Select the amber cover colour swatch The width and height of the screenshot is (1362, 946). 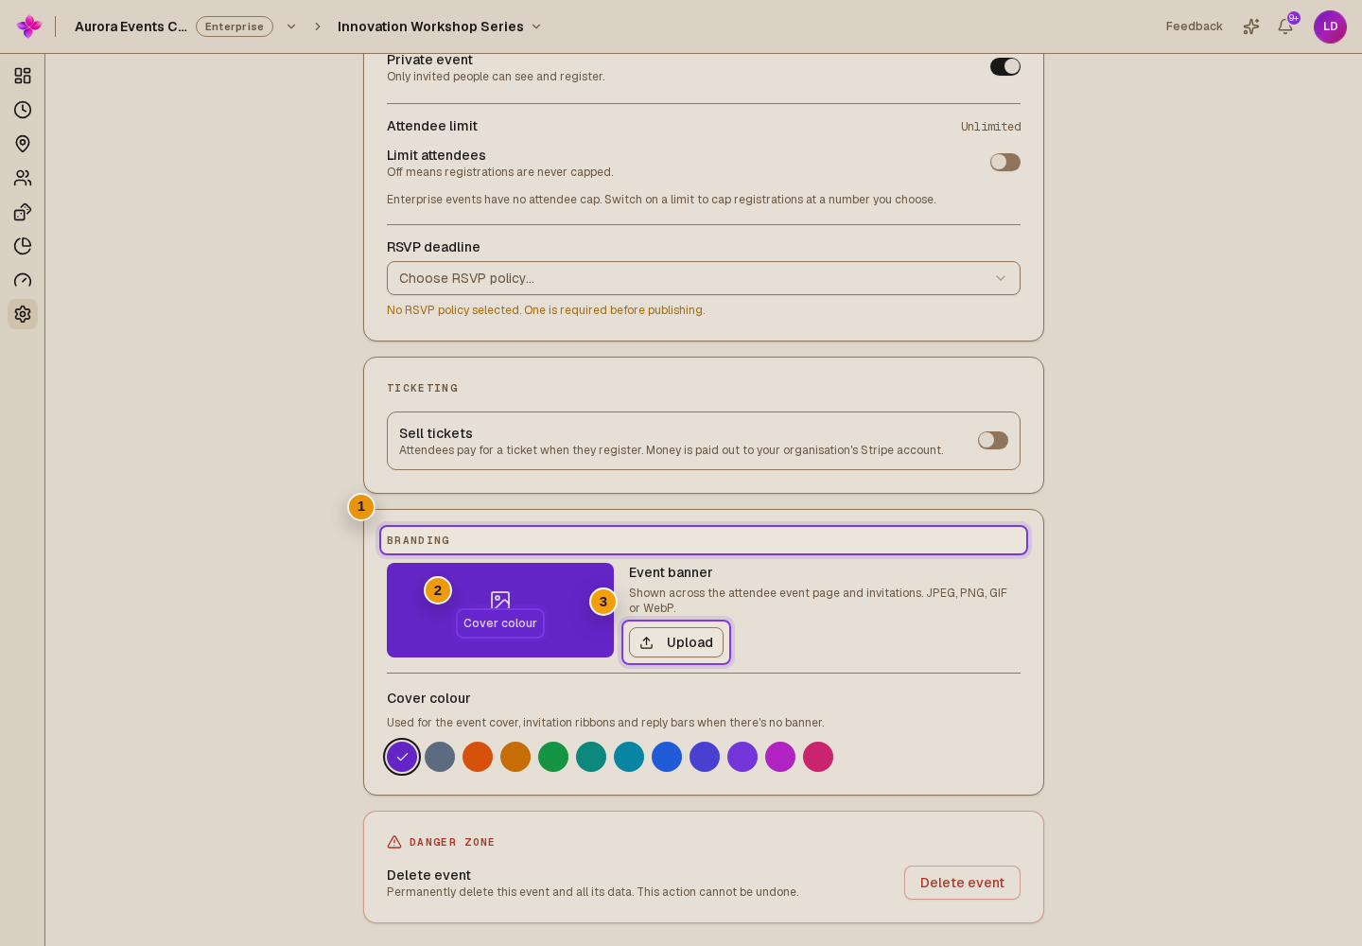pyautogui.click(x=515, y=757)
